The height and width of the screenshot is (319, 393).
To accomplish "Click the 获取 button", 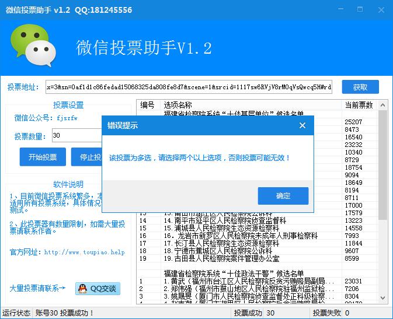I will [360, 87].
